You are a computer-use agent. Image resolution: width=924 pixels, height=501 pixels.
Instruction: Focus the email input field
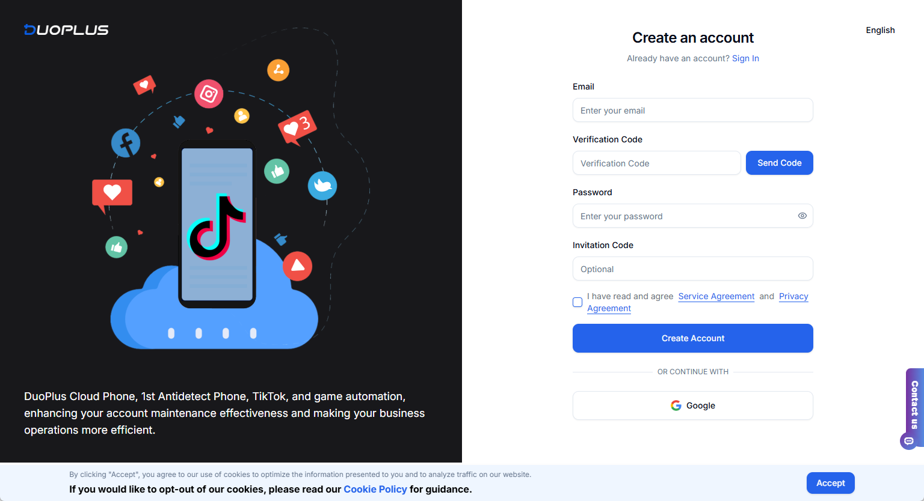coord(693,110)
